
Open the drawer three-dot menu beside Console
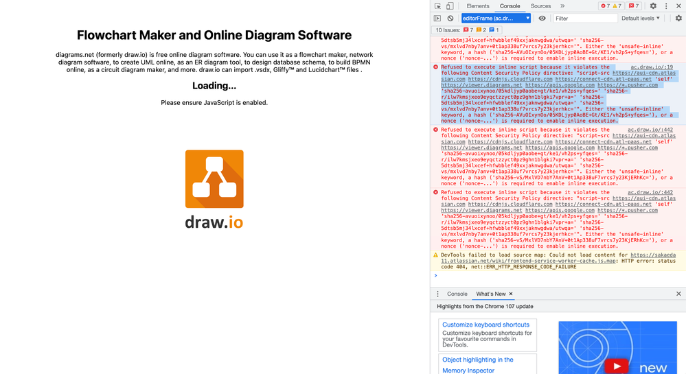pyautogui.click(x=437, y=294)
